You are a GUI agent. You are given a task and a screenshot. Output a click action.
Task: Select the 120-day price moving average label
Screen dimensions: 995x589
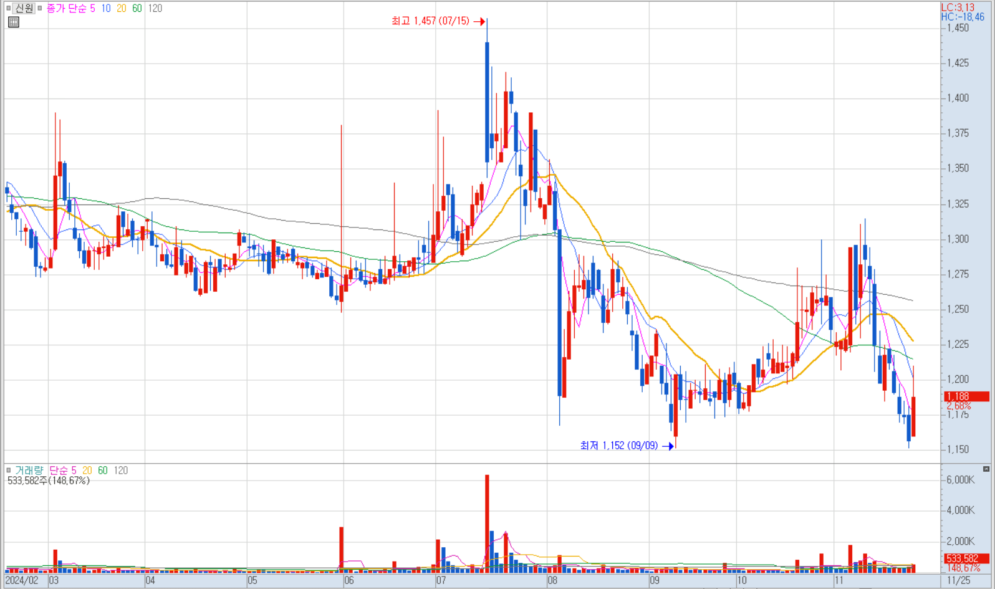(155, 8)
